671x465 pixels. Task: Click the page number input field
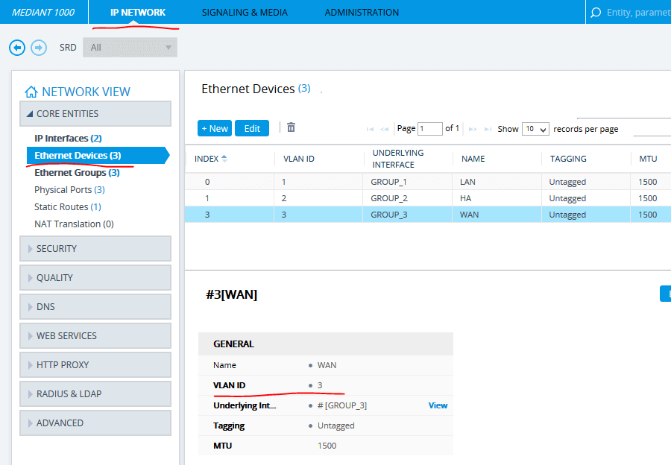coord(429,129)
